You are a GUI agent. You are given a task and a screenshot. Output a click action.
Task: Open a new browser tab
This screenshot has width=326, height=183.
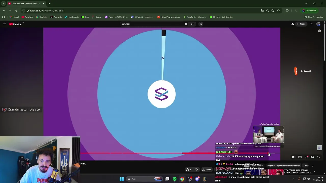tap(49, 4)
